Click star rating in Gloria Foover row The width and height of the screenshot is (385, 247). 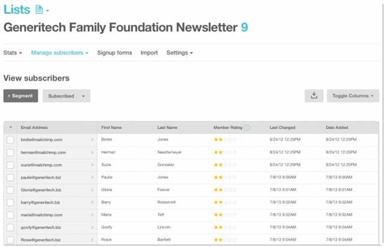coord(225,190)
